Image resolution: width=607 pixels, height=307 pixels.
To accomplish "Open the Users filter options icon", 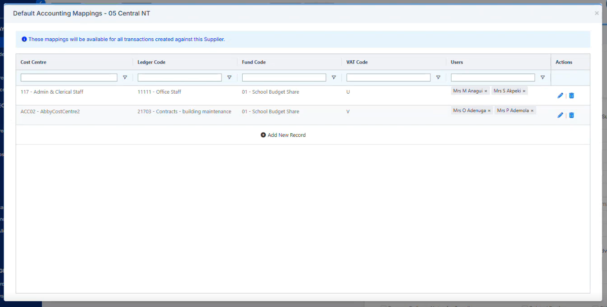I will 543,77.
